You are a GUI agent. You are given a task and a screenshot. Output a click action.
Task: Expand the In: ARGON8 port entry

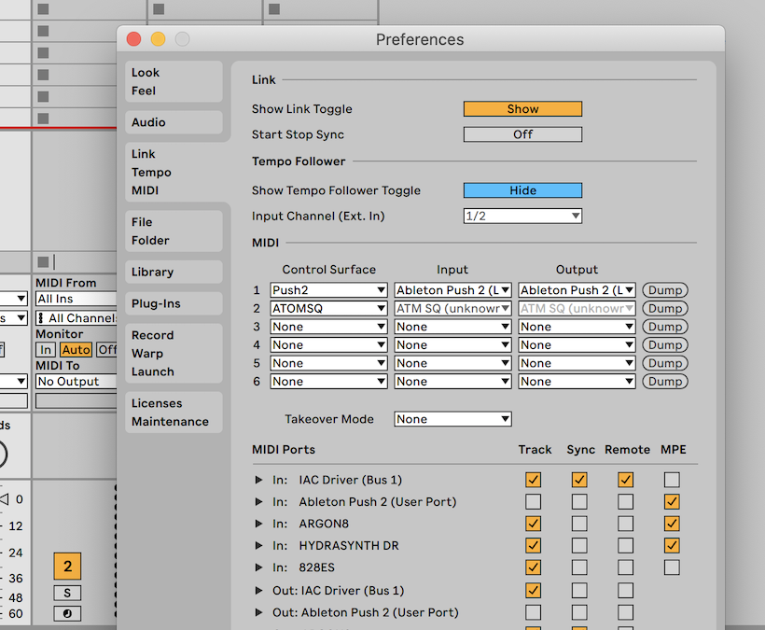(x=258, y=524)
